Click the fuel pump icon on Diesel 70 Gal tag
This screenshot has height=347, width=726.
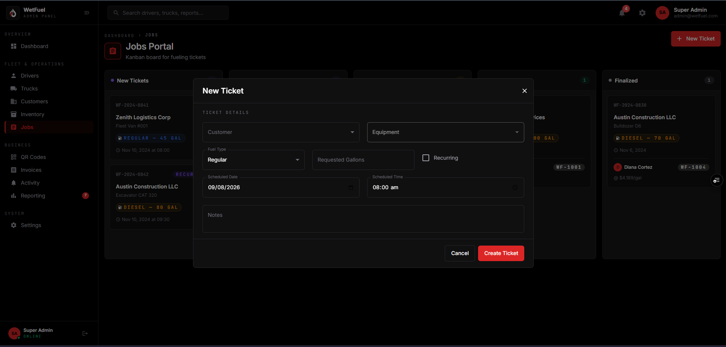click(618, 138)
